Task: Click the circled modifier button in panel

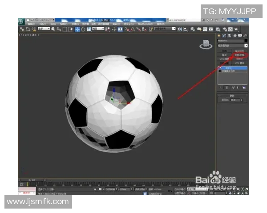Action: click(x=240, y=55)
